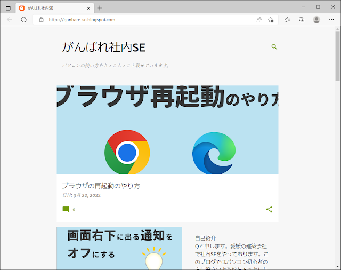Click the blog tagline パソコンの使い方 text
This screenshot has width=341, height=270.
tap(116, 65)
